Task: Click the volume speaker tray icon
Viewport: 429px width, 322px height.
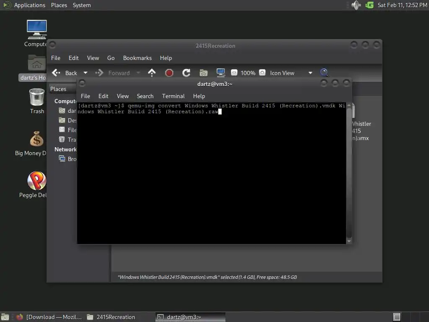Action: click(356, 5)
